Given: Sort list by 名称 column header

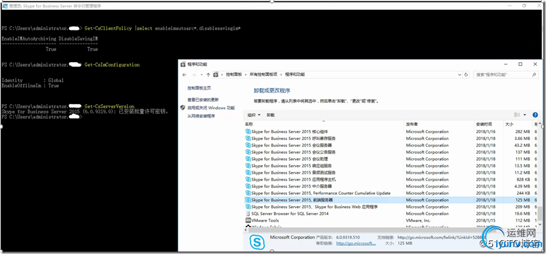Looking at the screenshot, I should tap(248, 124).
